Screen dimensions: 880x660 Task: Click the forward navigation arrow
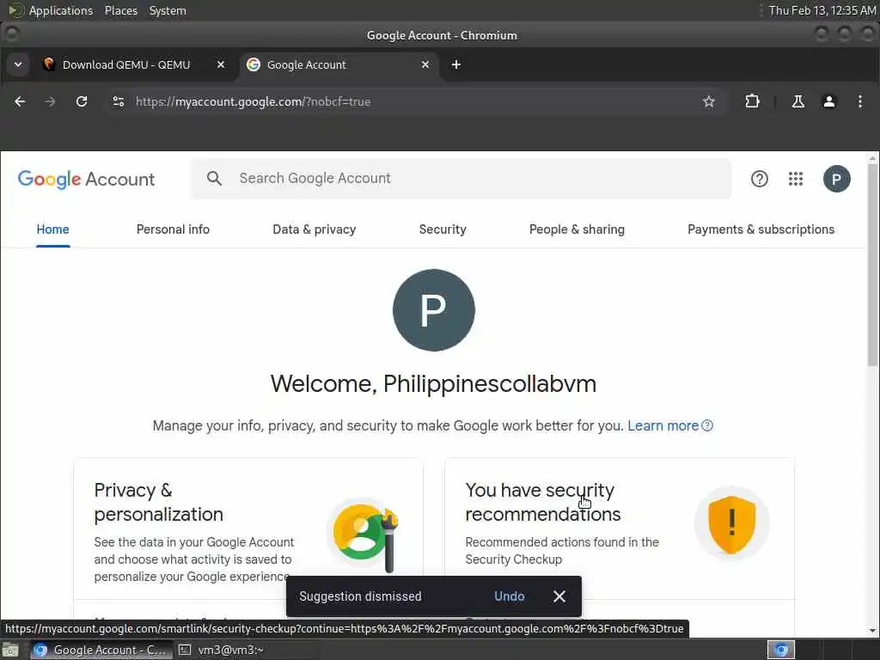[x=51, y=101]
